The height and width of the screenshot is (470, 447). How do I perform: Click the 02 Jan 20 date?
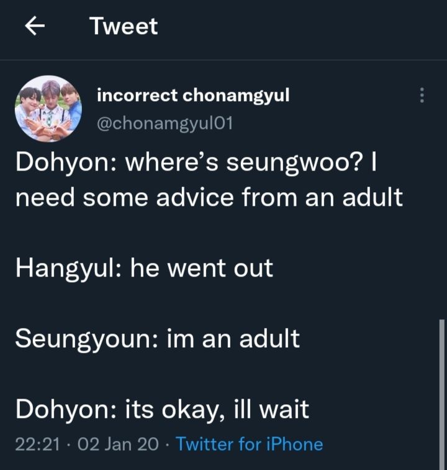pos(118,444)
